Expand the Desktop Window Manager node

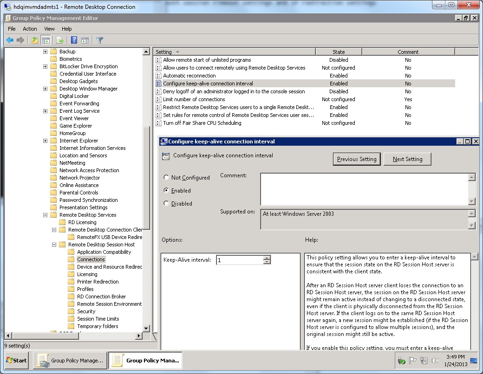[x=46, y=89]
